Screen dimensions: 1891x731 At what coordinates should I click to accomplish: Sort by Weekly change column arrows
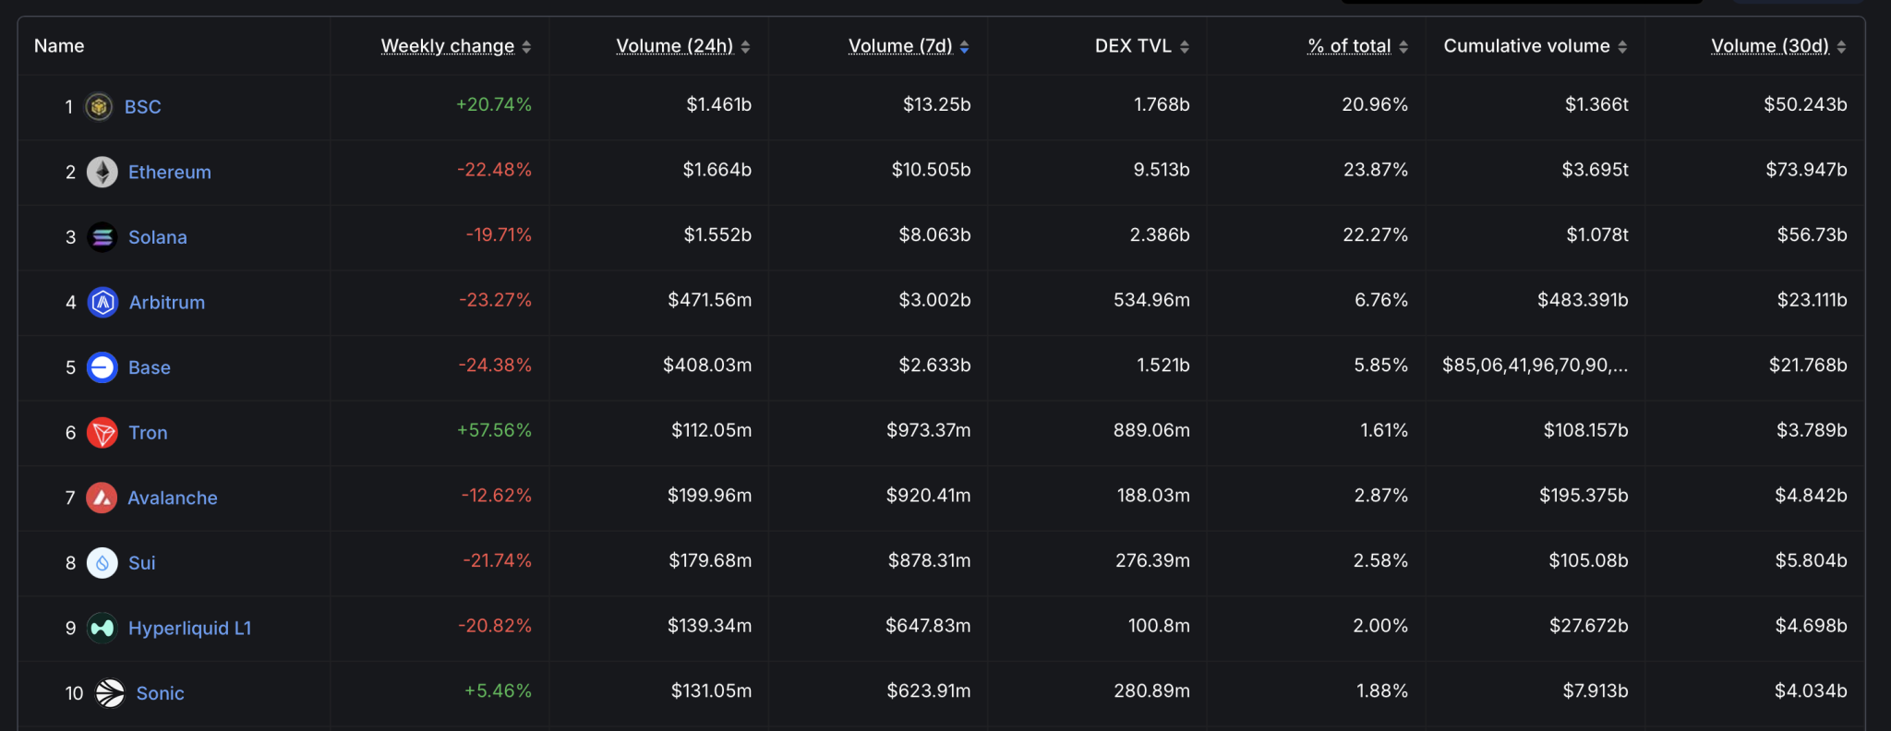tap(526, 46)
